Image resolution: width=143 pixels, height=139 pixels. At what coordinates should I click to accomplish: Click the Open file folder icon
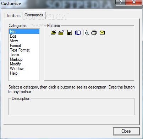[x=53, y=32]
